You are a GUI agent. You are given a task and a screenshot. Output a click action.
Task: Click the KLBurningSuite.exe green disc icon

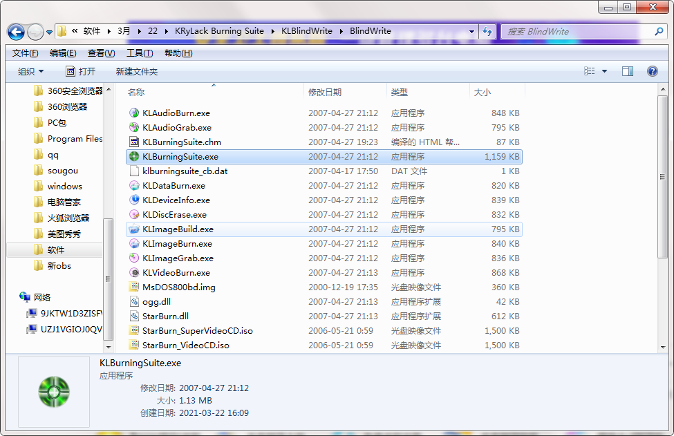pos(134,156)
